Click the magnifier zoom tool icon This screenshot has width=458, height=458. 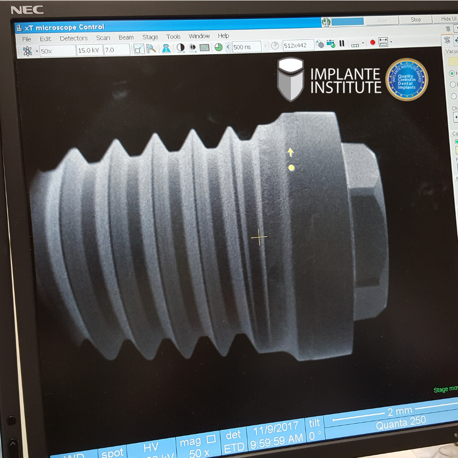[151, 48]
